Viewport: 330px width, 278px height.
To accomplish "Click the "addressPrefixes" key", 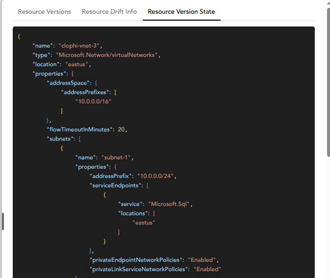I will pos(85,92).
